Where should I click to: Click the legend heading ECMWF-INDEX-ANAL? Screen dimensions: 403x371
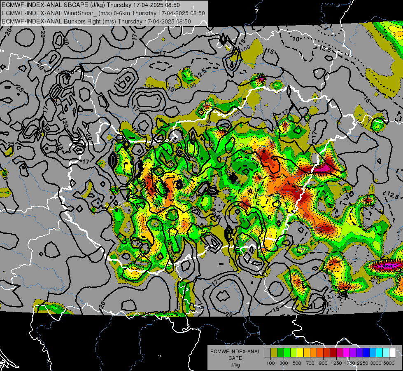point(235,352)
